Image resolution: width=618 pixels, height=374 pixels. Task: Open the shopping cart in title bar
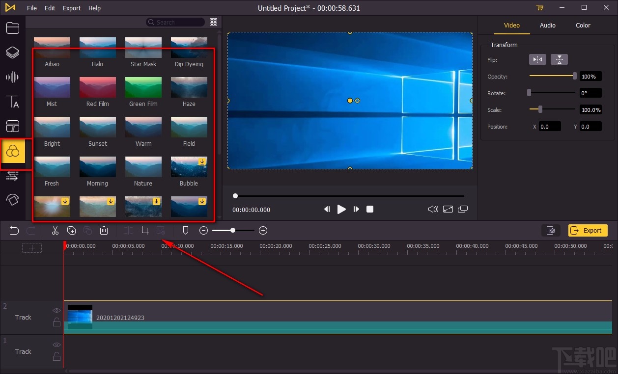[x=540, y=8]
